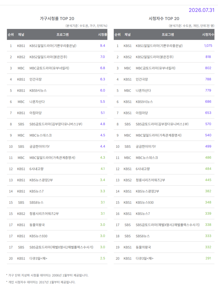Click the '프로그램' header in the household rating table
The width and height of the screenshot is (218, 290).
(x=62, y=35)
